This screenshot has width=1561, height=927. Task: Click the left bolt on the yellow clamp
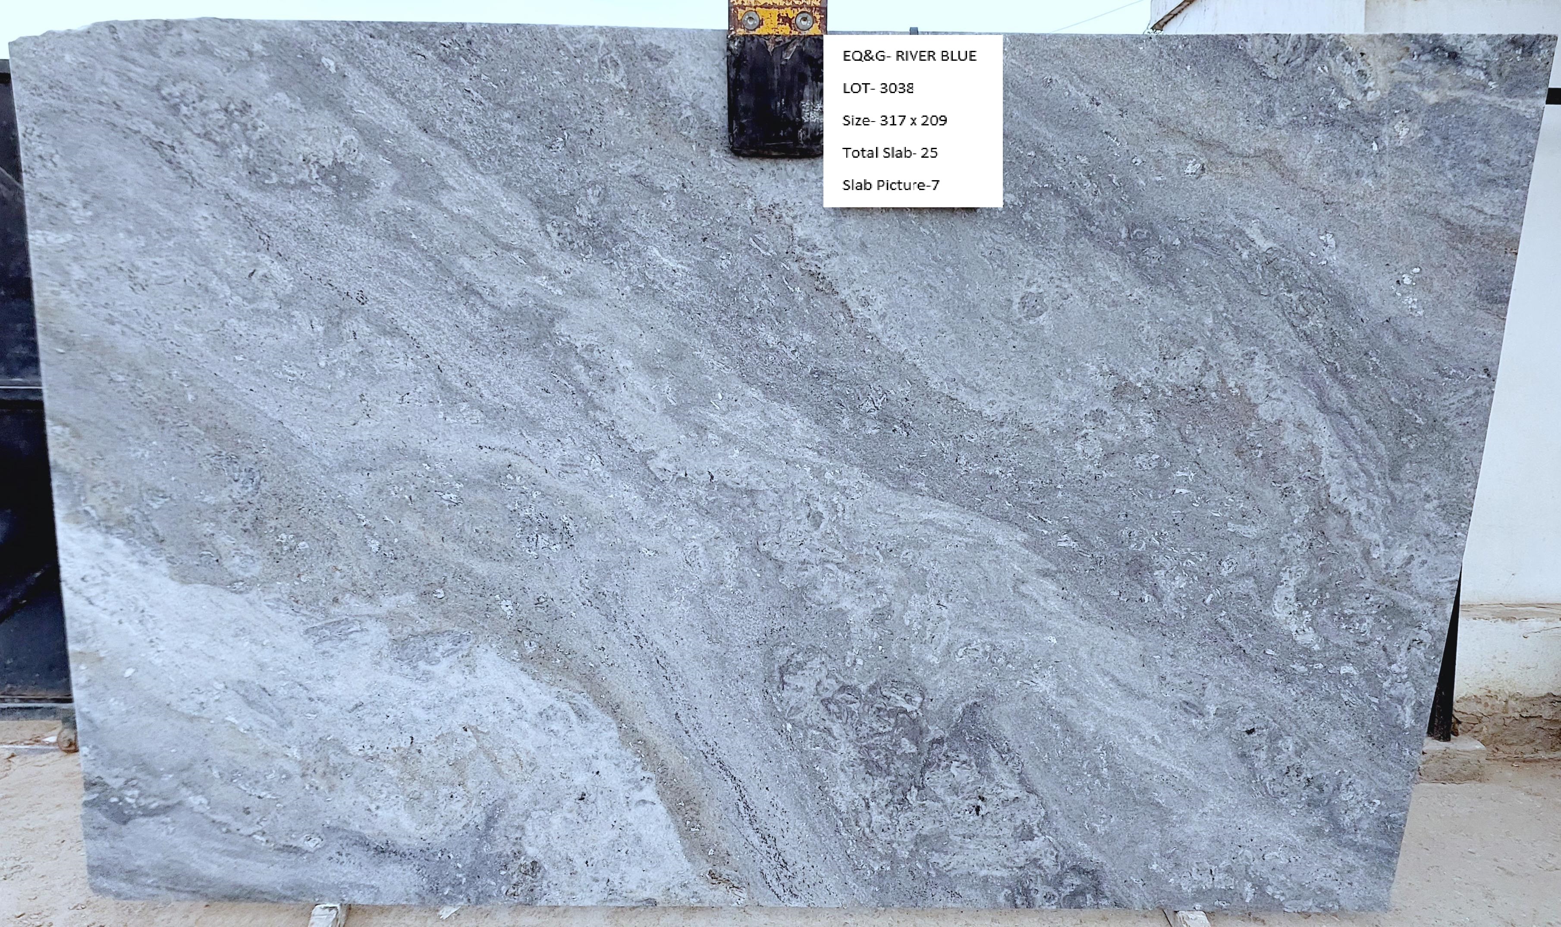(x=751, y=21)
